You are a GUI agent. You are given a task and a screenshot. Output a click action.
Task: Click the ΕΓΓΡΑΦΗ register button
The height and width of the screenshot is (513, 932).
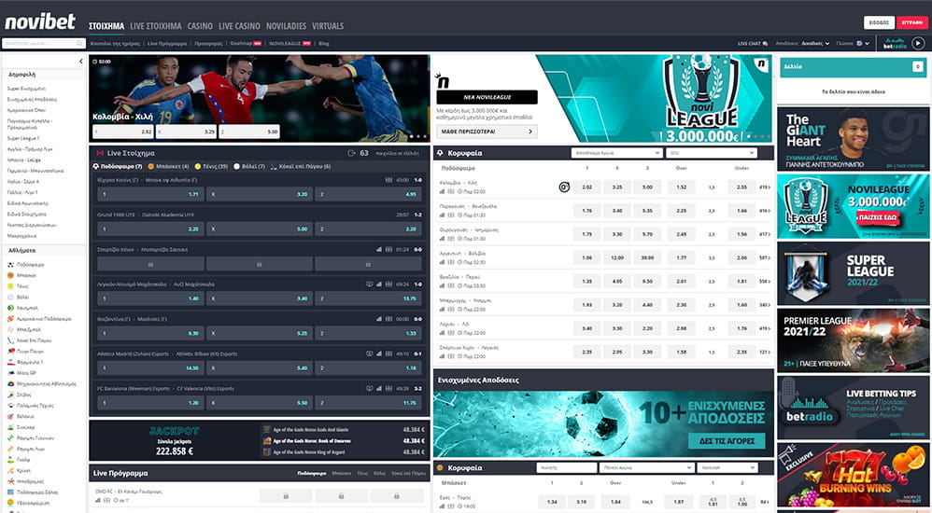911,22
